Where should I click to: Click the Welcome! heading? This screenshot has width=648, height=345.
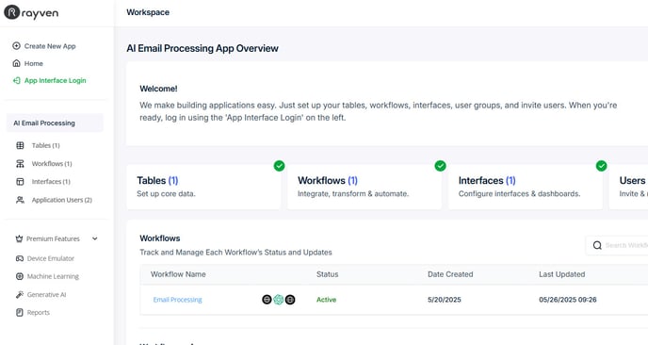[158, 89]
